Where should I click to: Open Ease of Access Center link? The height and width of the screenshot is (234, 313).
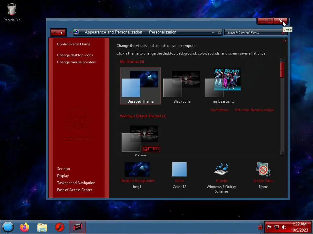(x=75, y=190)
